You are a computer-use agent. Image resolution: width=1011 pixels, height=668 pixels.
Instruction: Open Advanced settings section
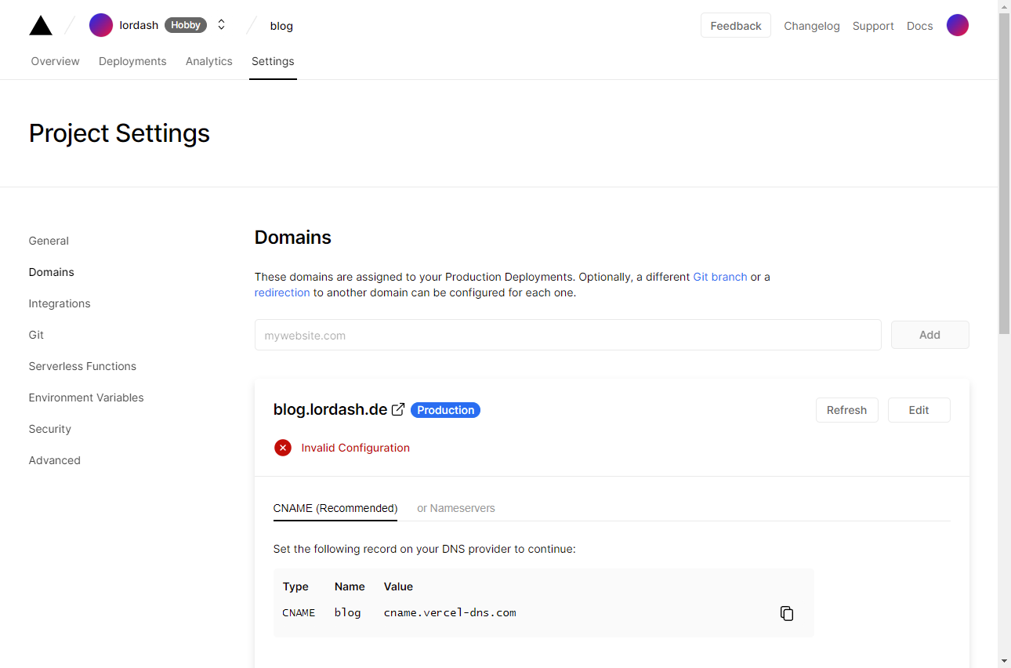(55, 460)
